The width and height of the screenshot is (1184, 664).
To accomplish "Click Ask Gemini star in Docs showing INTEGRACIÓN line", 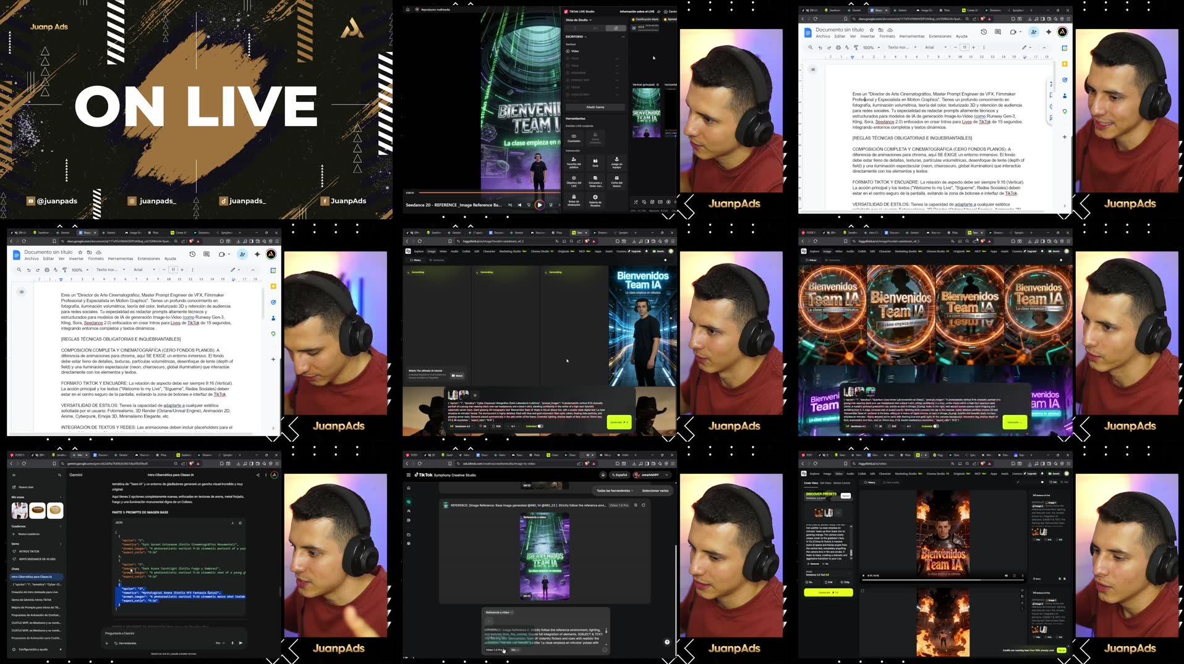I will click(257, 254).
